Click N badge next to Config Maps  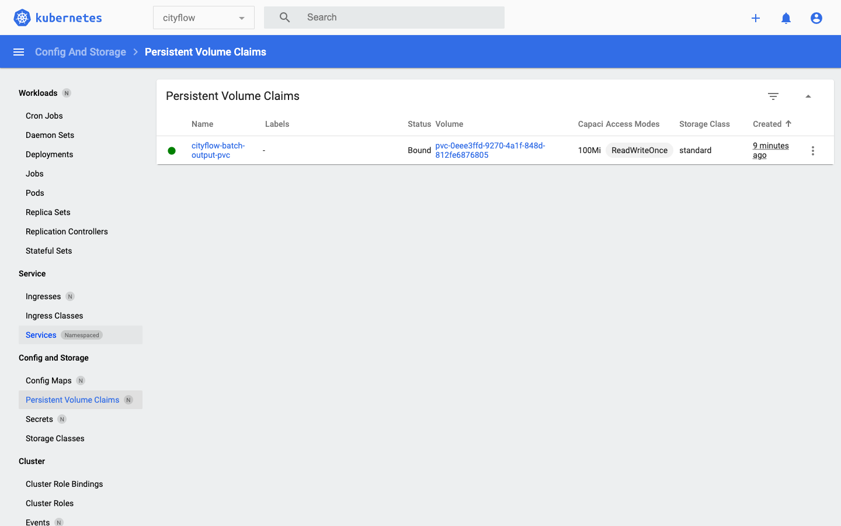[81, 380]
